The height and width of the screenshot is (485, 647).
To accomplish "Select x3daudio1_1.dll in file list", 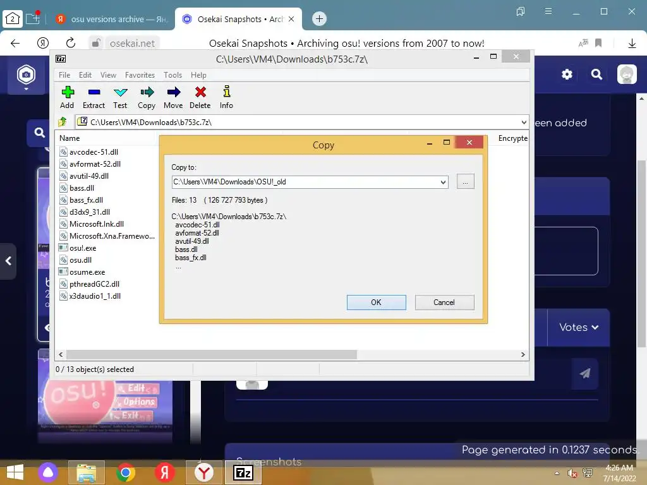I will coord(95,296).
